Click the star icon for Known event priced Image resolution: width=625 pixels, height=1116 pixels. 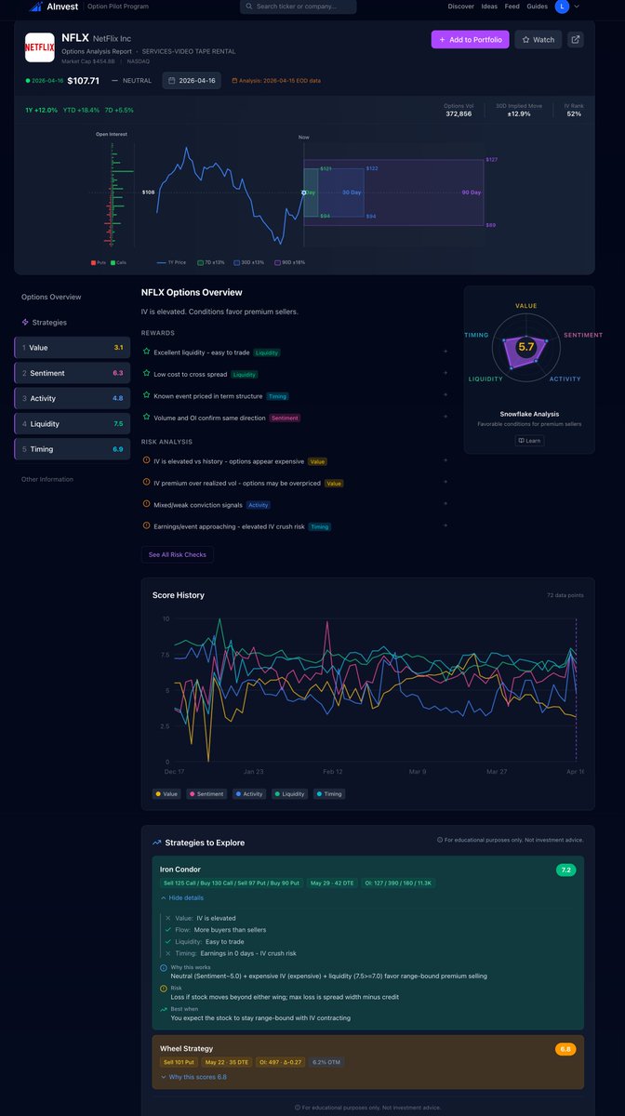146,395
